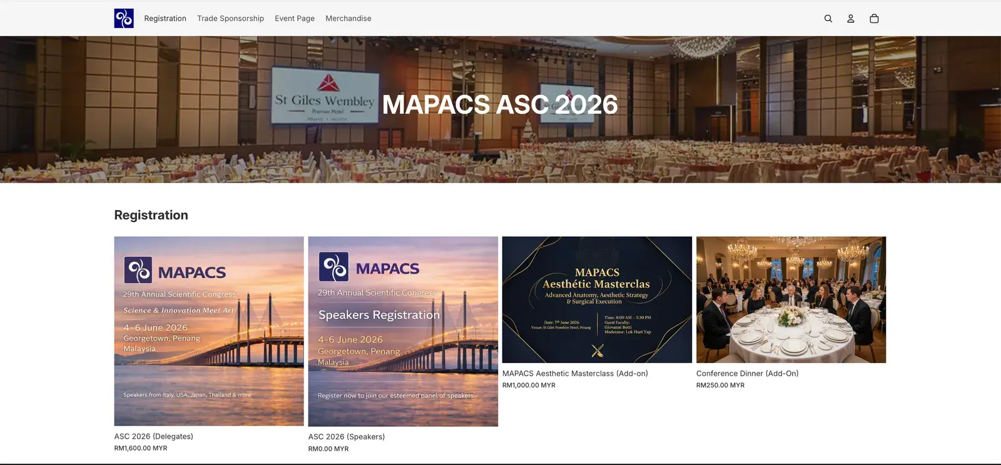Click the ASC 2026 (Delegates) title link
Screen dimensions: 1001x465
pyautogui.click(x=154, y=437)
